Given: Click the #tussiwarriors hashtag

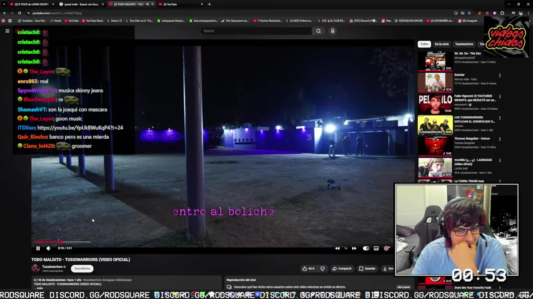Looking at the screenshot, I should 92,280.
